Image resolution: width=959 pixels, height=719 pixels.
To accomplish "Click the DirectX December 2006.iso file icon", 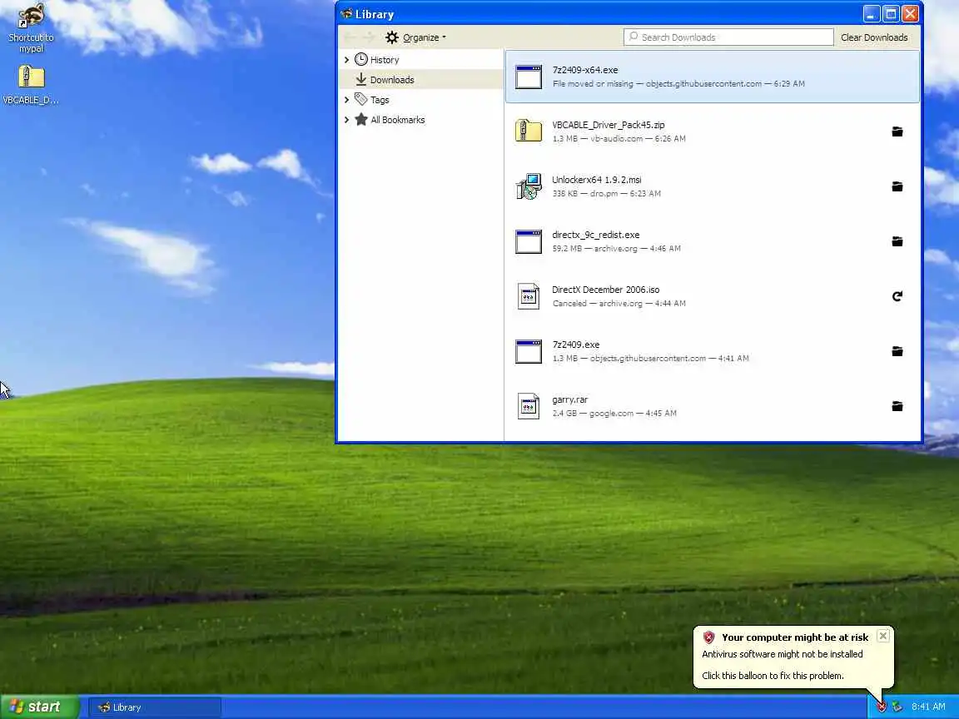I will [529, 296].
